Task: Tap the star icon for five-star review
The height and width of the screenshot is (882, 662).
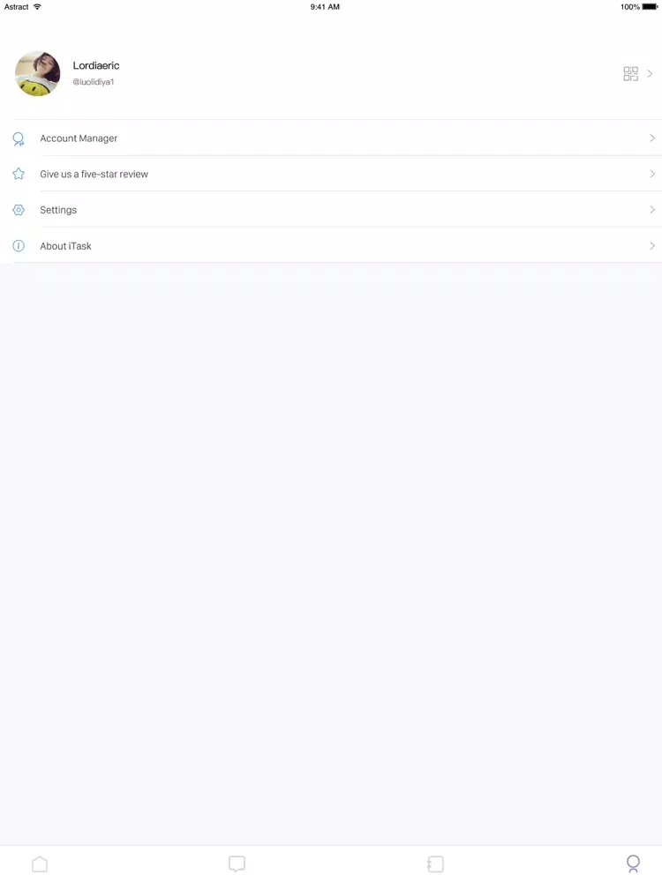Action: [19, 174]
